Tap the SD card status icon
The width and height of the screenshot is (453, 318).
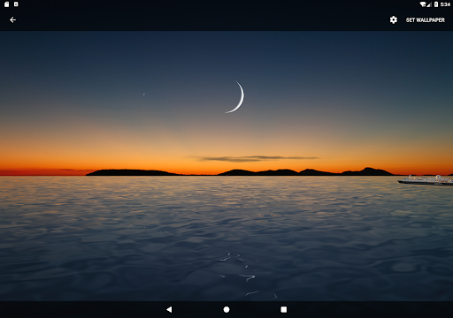(7, 4)
